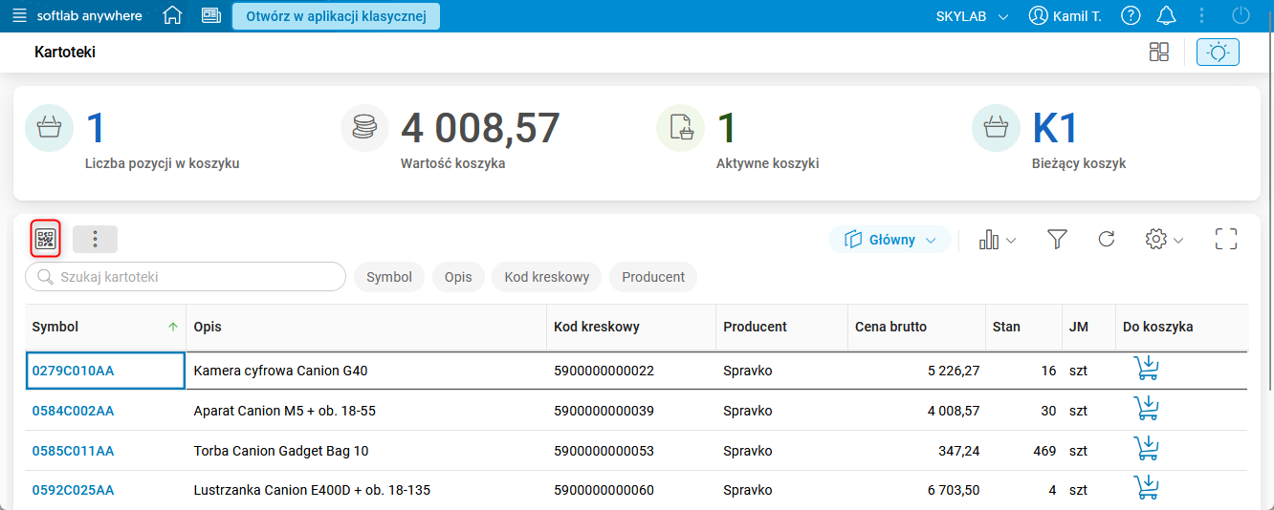Select stock cell 469
The width and height of the screenshot is (1274, 510).
[1023, 451]
